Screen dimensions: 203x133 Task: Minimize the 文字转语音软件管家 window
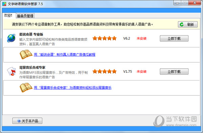[x=177, y=3]
